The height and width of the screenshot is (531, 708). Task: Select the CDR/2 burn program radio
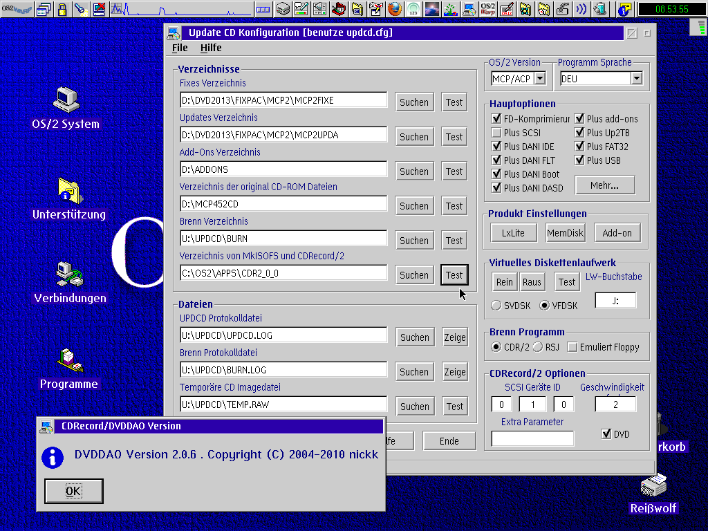pos(496,347)
